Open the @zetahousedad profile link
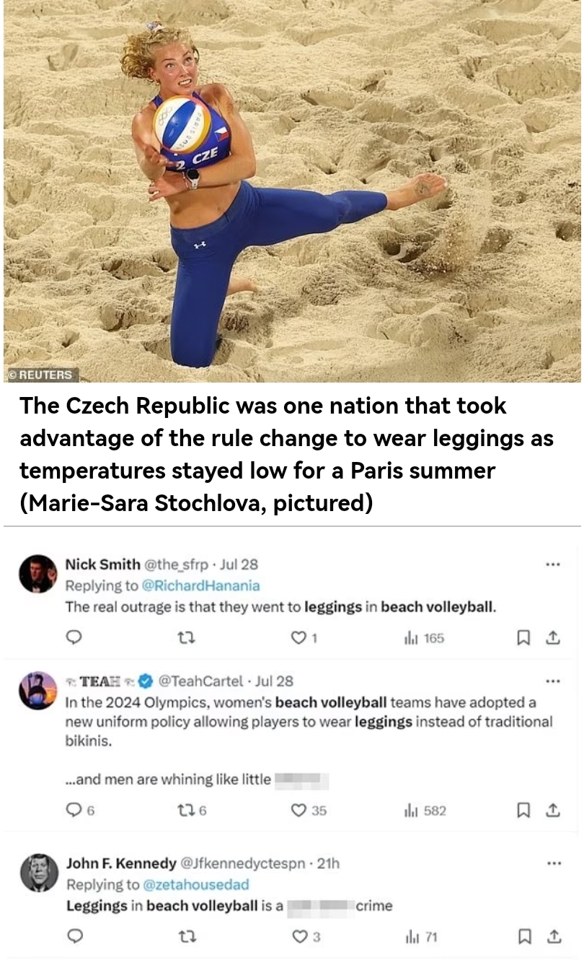 click(195, 884)
